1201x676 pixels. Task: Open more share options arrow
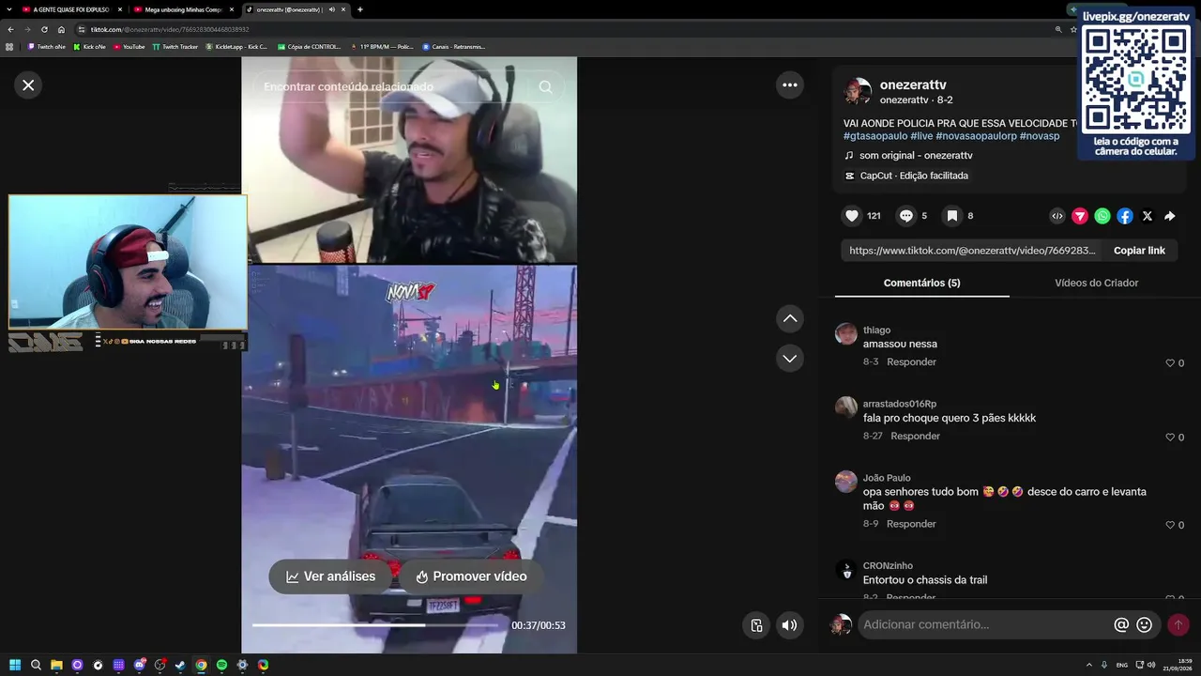click(x=1170, y=216)
